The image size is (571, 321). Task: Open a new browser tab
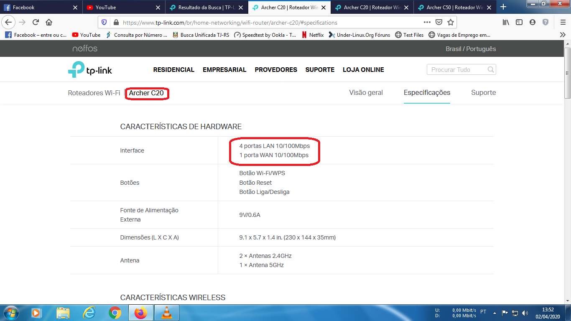point(503,7)
